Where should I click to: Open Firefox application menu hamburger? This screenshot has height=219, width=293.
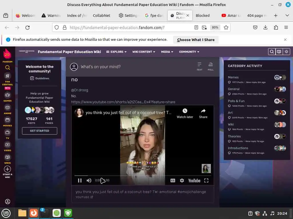(286, 28)
